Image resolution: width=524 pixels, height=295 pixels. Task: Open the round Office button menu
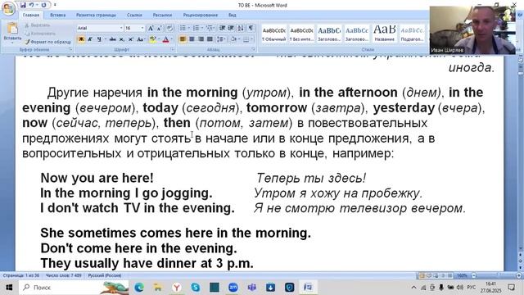point(8,8)
